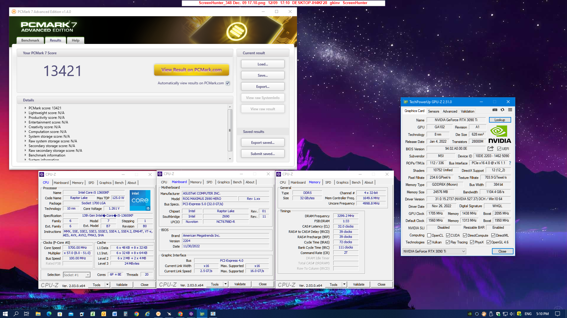Image resolution: width=567 pixels, height=318 pixels.
Task: Open File Explorer from the taskbar
Action: 38,314
